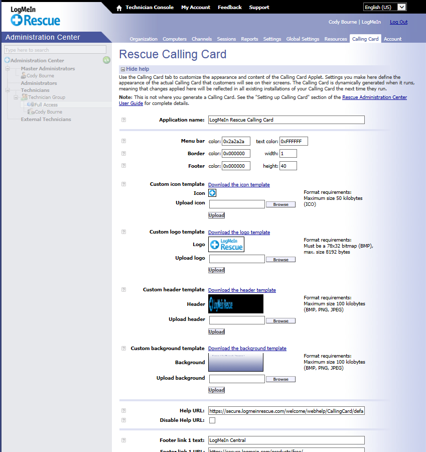Image resolution: width=426 pixels, height=452 pixels.
Task: Click help icon beside Custom header template
Action: tap(123, 289)
